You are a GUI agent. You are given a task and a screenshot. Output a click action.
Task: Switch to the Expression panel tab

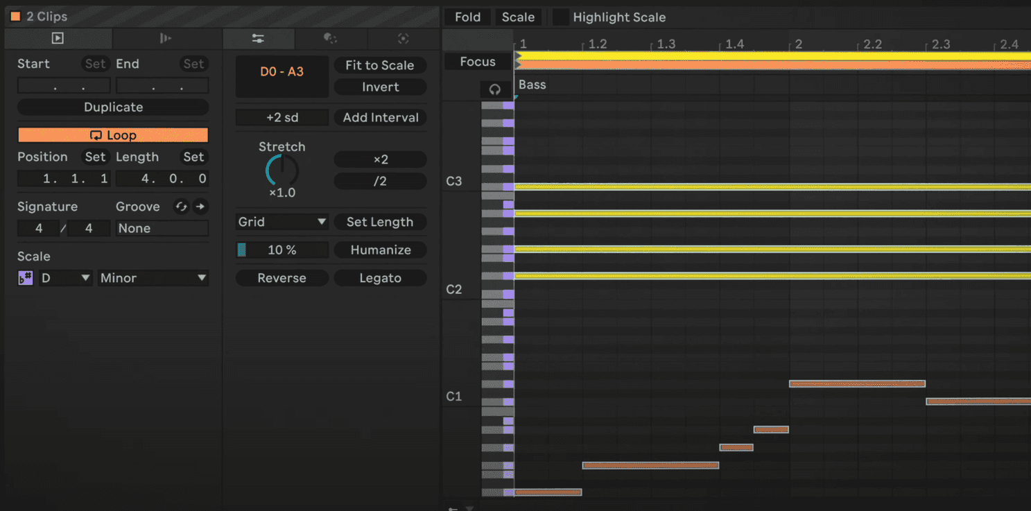click(166, 38)
